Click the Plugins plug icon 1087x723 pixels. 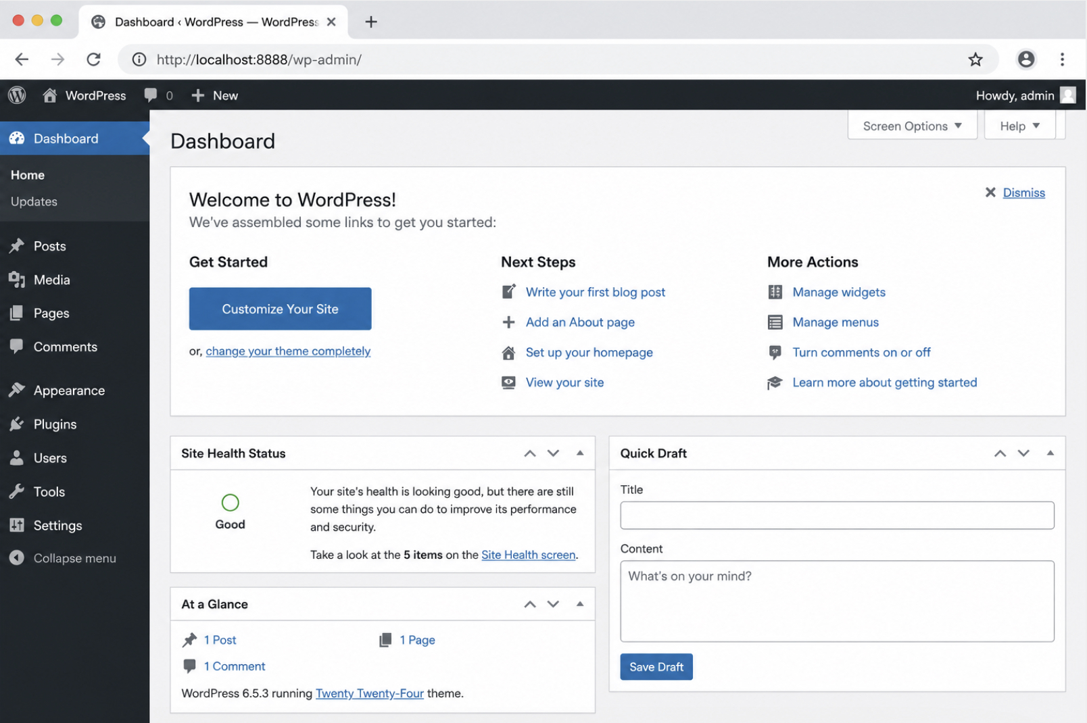click(x=17, y=424)
